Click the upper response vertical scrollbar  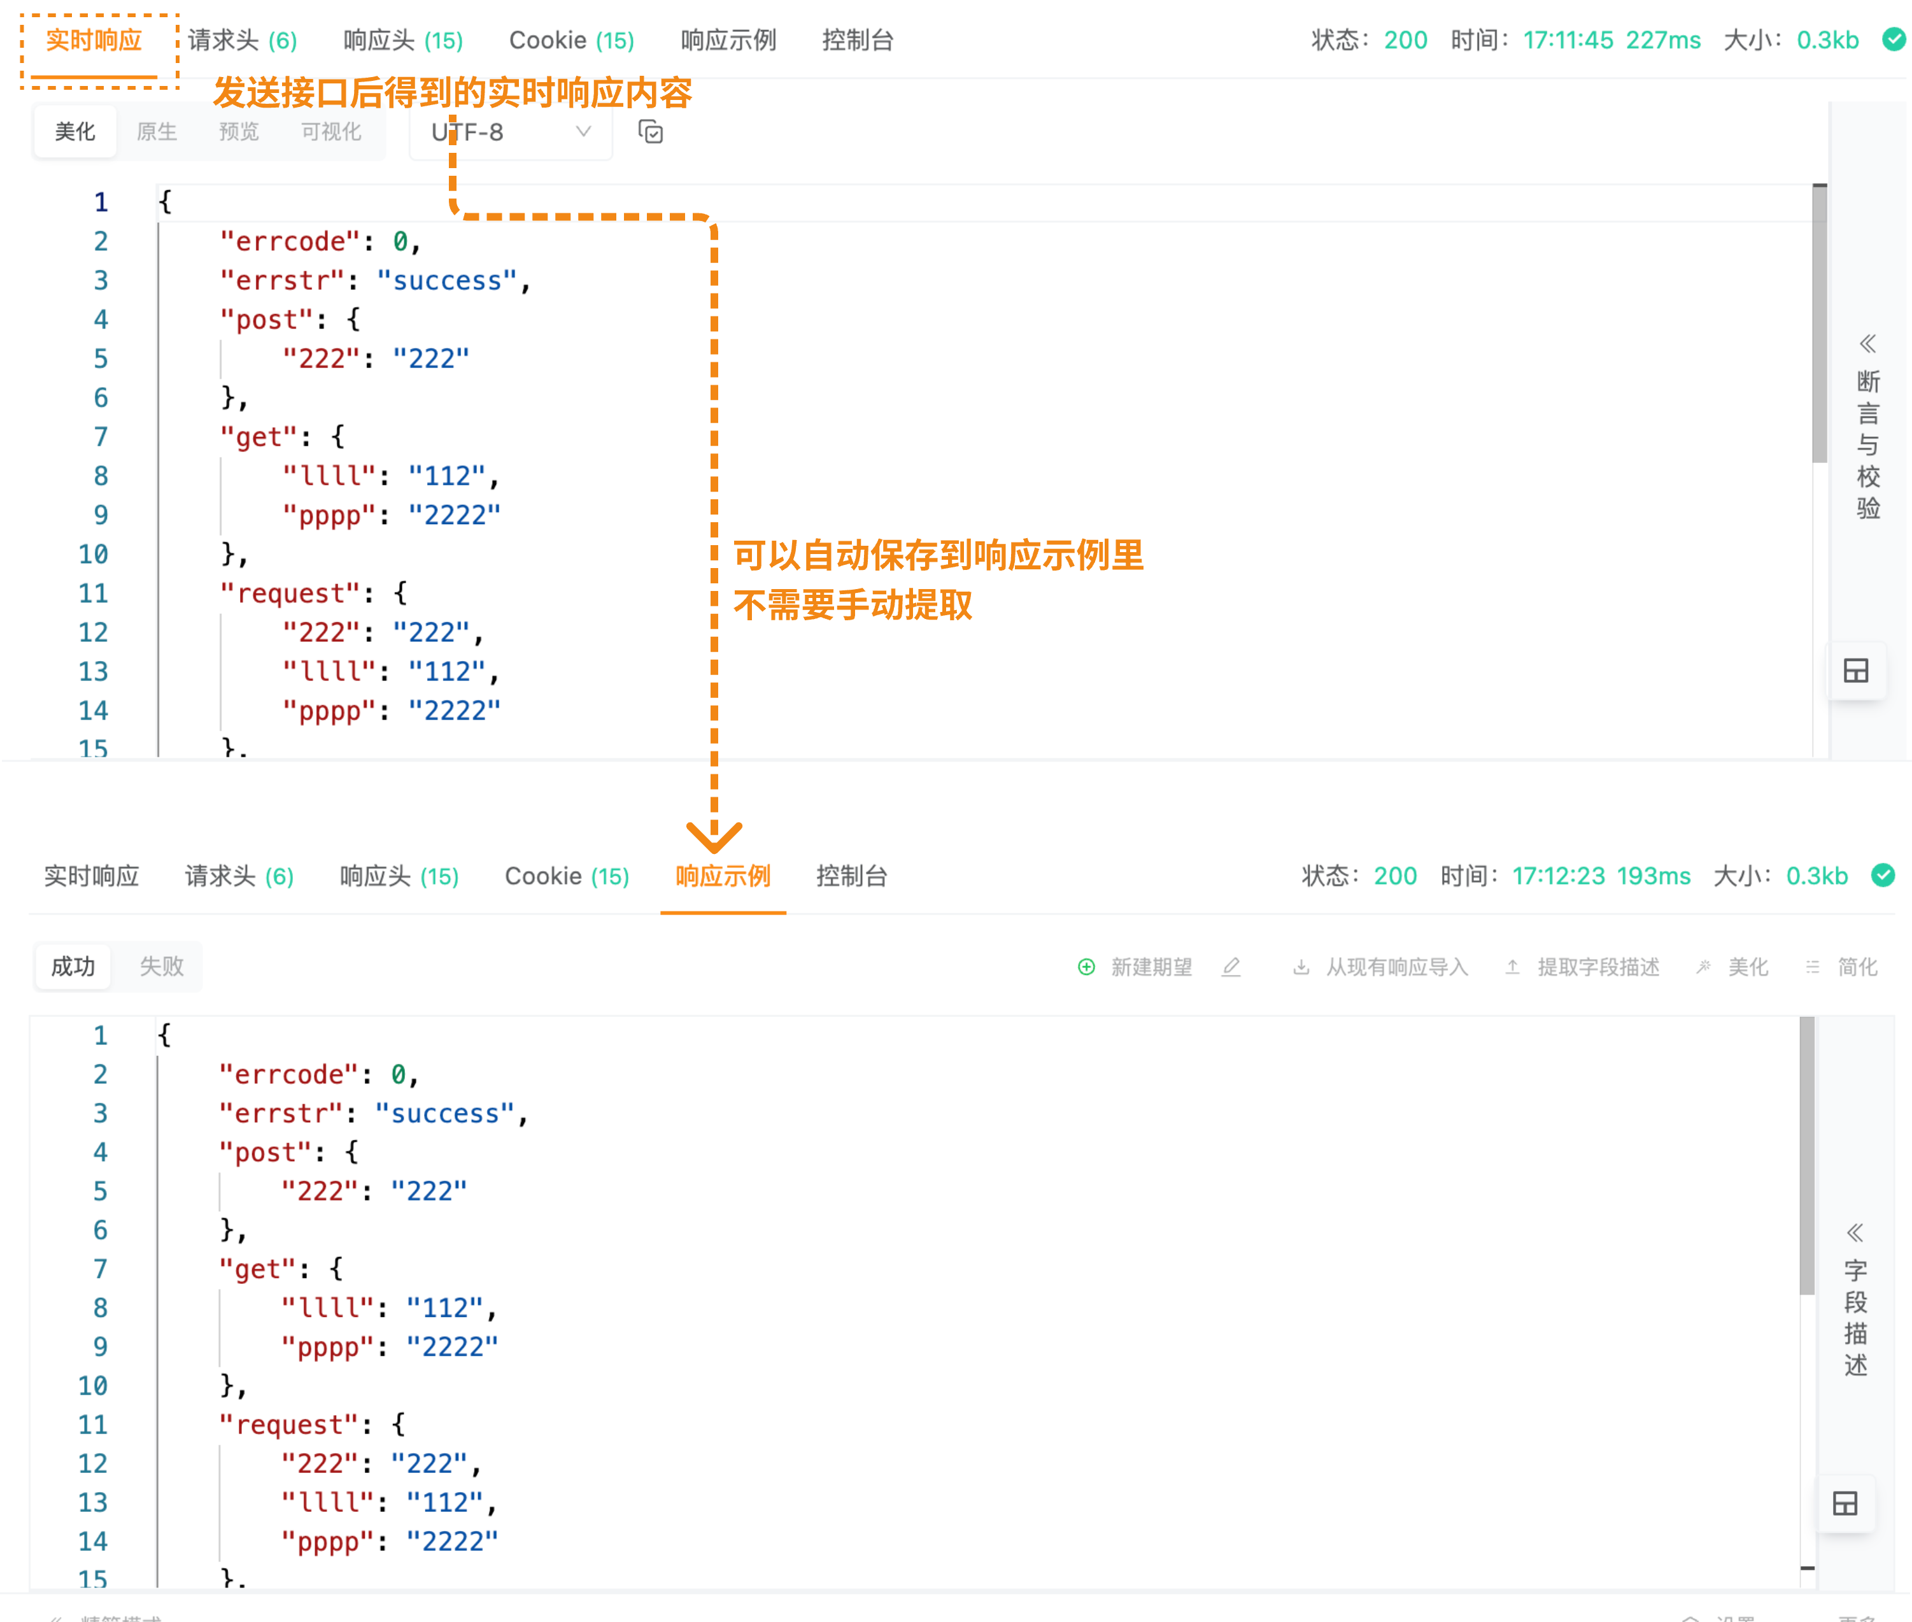click(x=1819, y=324)
